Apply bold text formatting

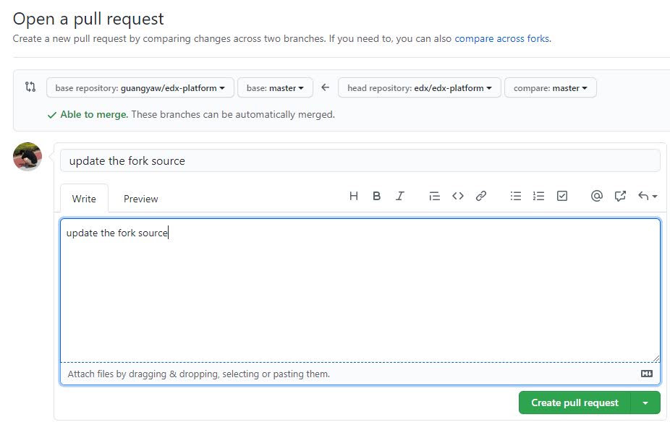tap(376, 196)
